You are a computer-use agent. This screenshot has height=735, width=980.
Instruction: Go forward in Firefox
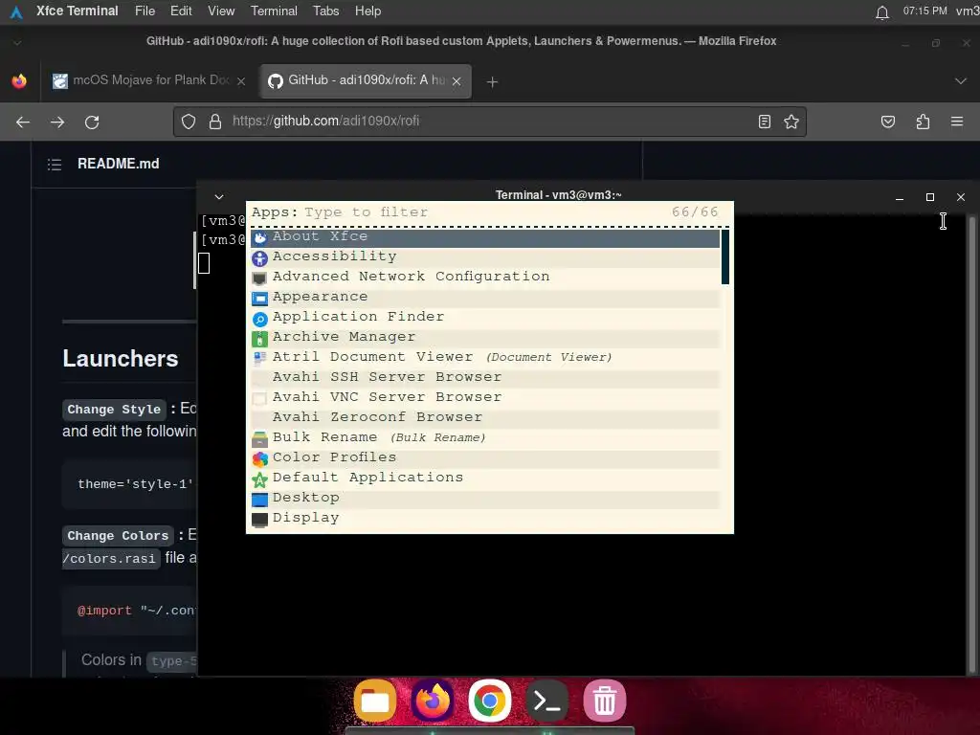click(57, 122)
